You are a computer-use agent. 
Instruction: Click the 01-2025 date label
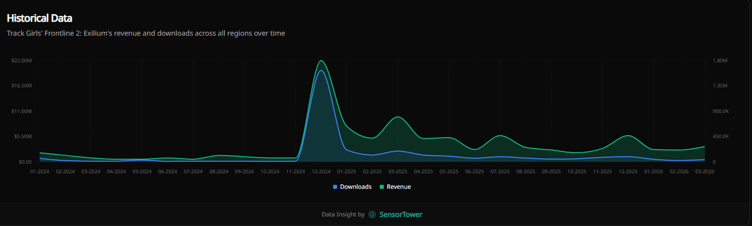pos(347,172)
